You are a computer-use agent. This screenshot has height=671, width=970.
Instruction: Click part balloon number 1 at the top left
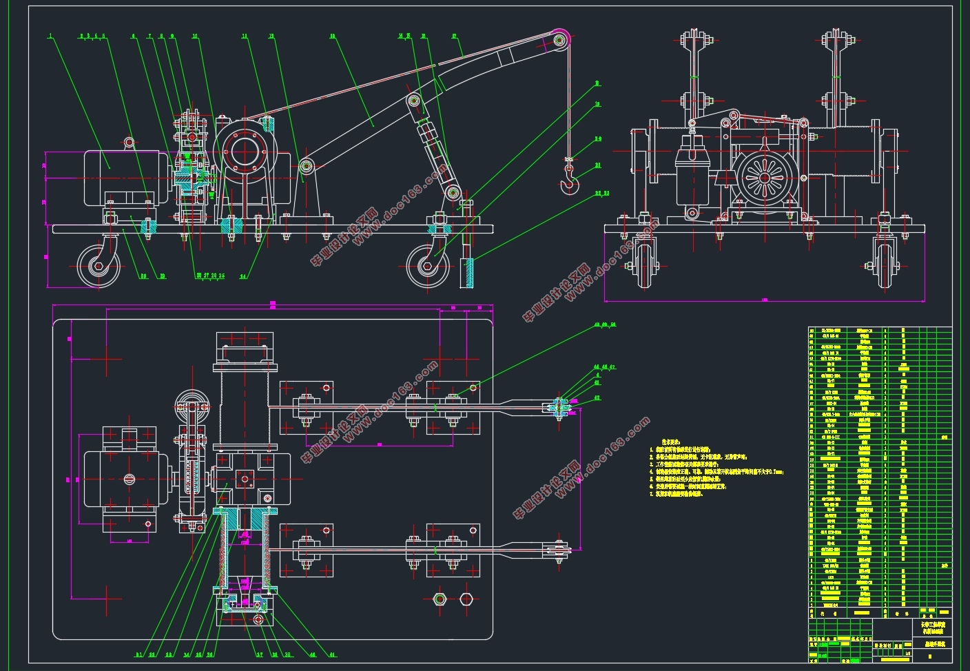50,36
